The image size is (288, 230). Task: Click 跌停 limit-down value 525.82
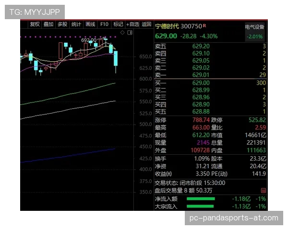[x=257, y=120]
